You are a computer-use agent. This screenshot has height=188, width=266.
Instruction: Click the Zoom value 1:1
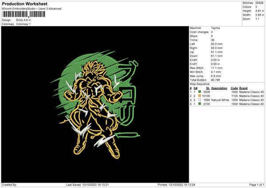(x=257, y=19)
